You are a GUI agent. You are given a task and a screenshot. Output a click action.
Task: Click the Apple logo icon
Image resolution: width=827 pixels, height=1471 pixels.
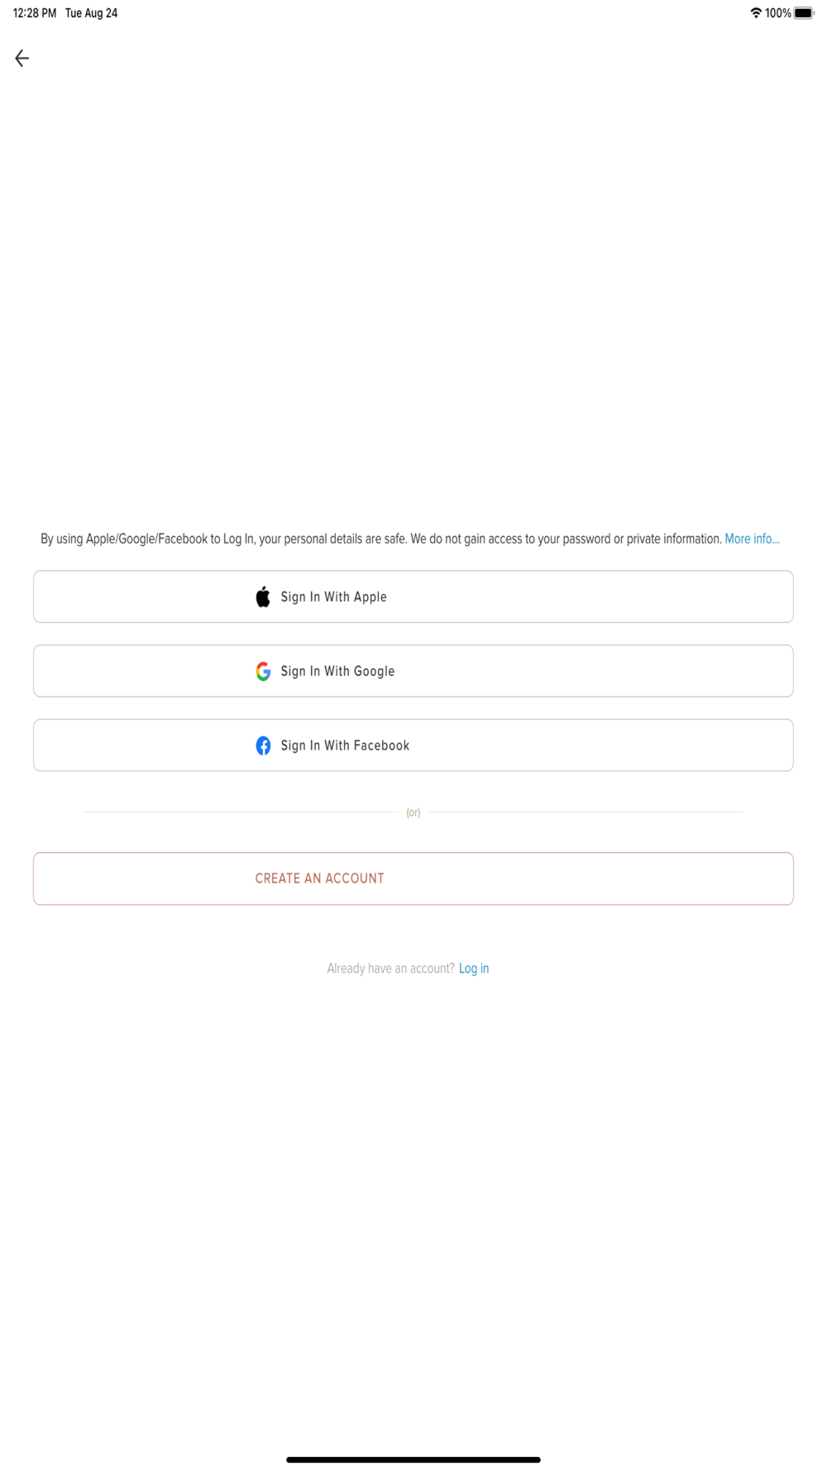[263, 597]
